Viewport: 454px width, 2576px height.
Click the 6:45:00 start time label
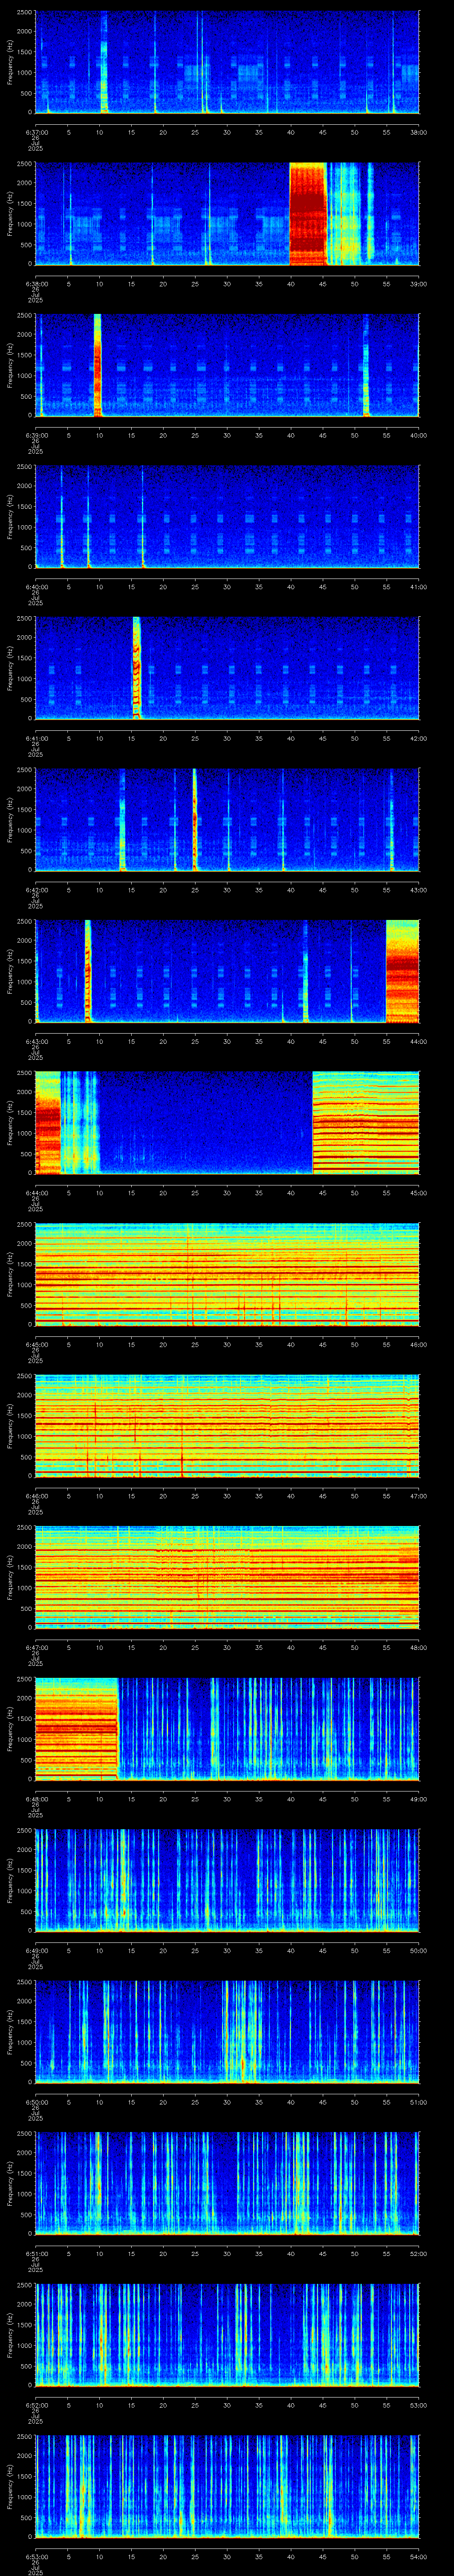pyautogui.click(x=36, y=1344)
